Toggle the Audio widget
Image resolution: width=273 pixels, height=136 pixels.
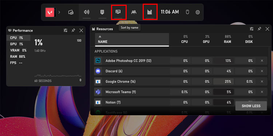click(87, 12)
